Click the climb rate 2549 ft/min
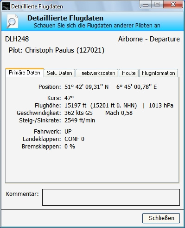Screen dimensions: 185x228 coord(80,121)
